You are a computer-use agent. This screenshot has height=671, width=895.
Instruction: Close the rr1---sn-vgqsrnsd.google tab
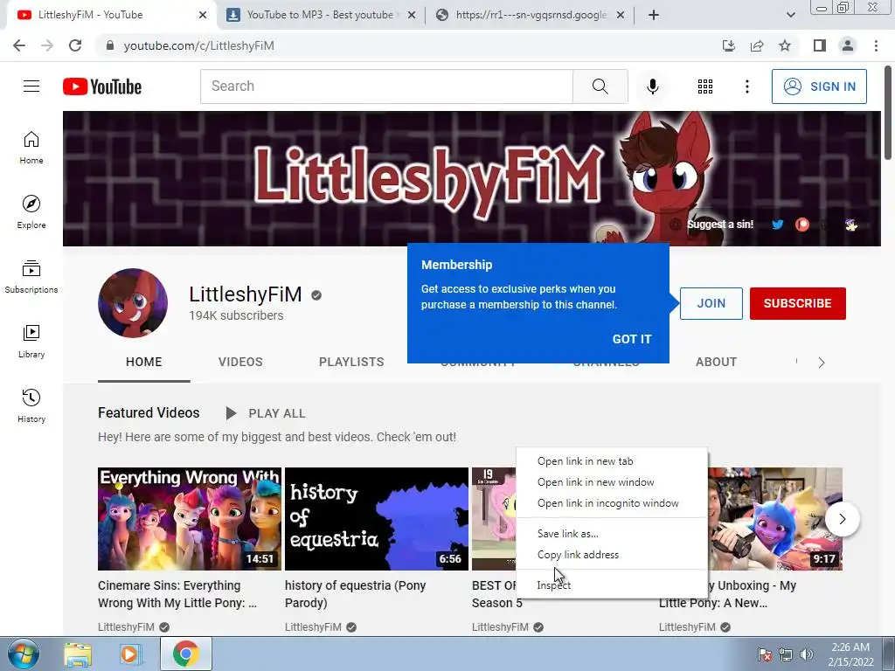coord(621,15)
